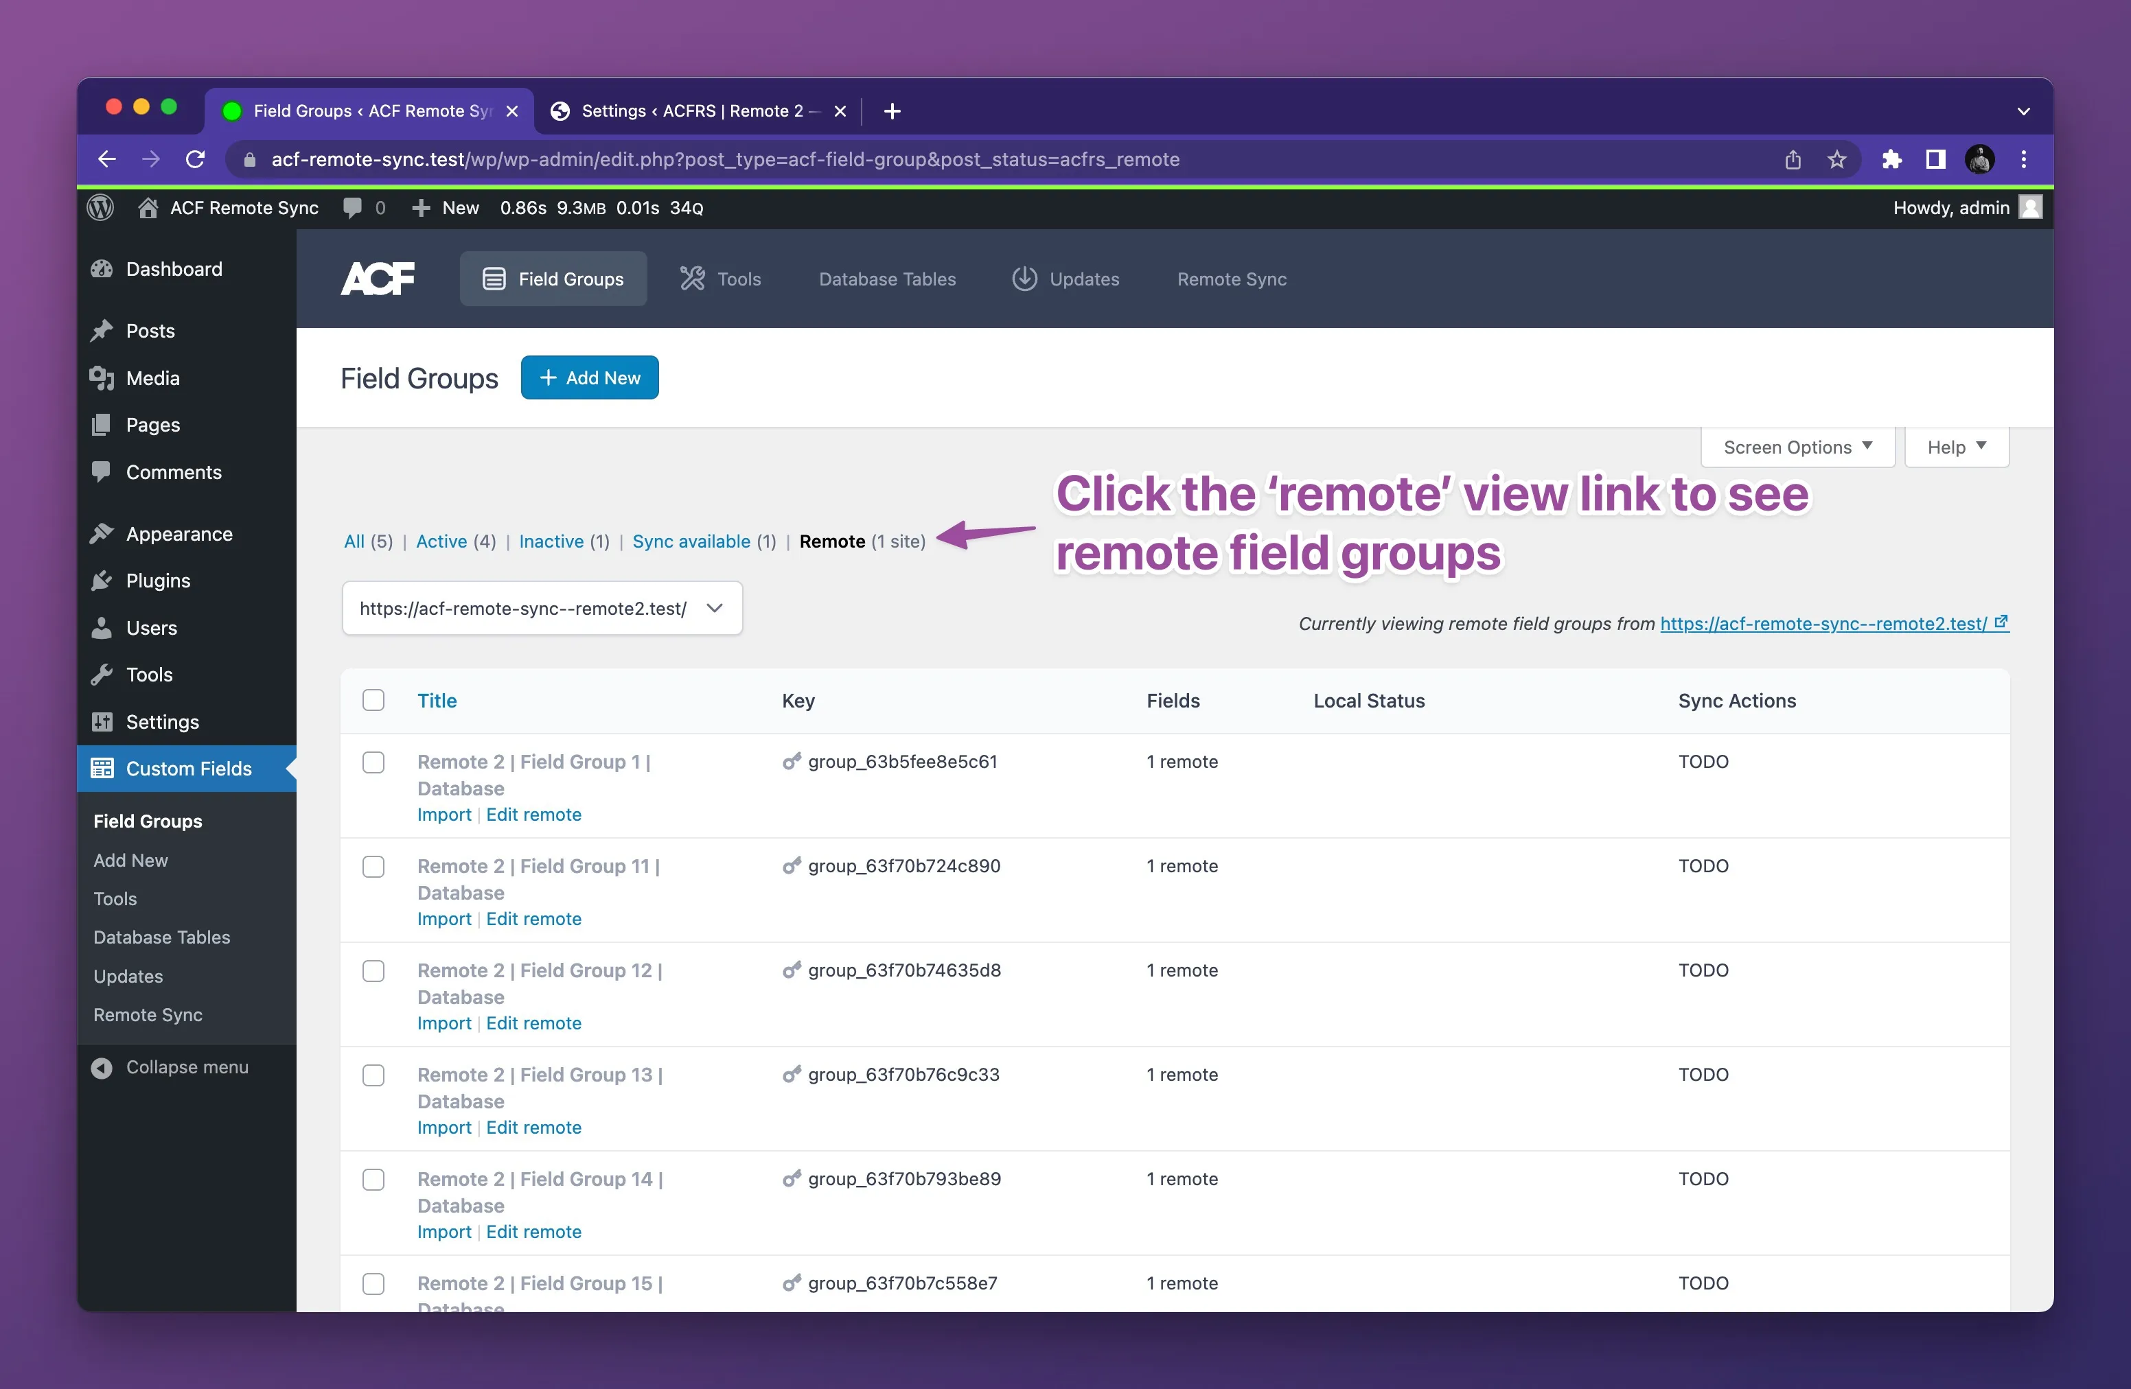Select checkbox for Remote 2 Field Group 1
Image resolution: width=2131 pixels, height=1389 pixels.
coord(373,762)
